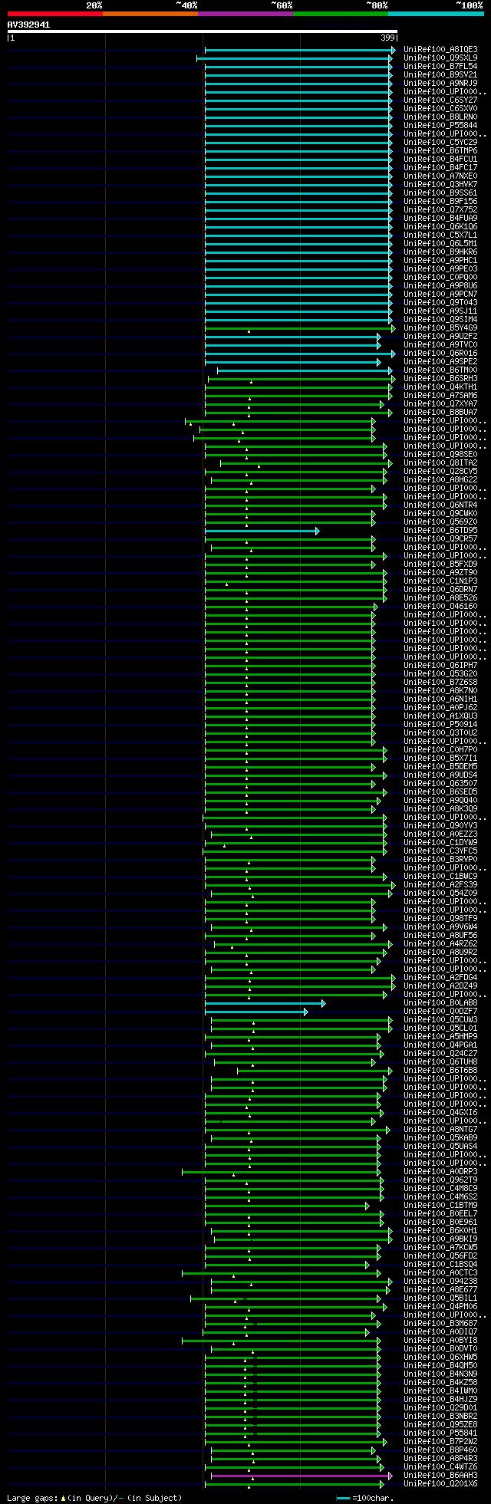This screenshot has width=491, height=1504.
Task: Select hit label UniRef100_Q9T043
Action: [440, 303]
